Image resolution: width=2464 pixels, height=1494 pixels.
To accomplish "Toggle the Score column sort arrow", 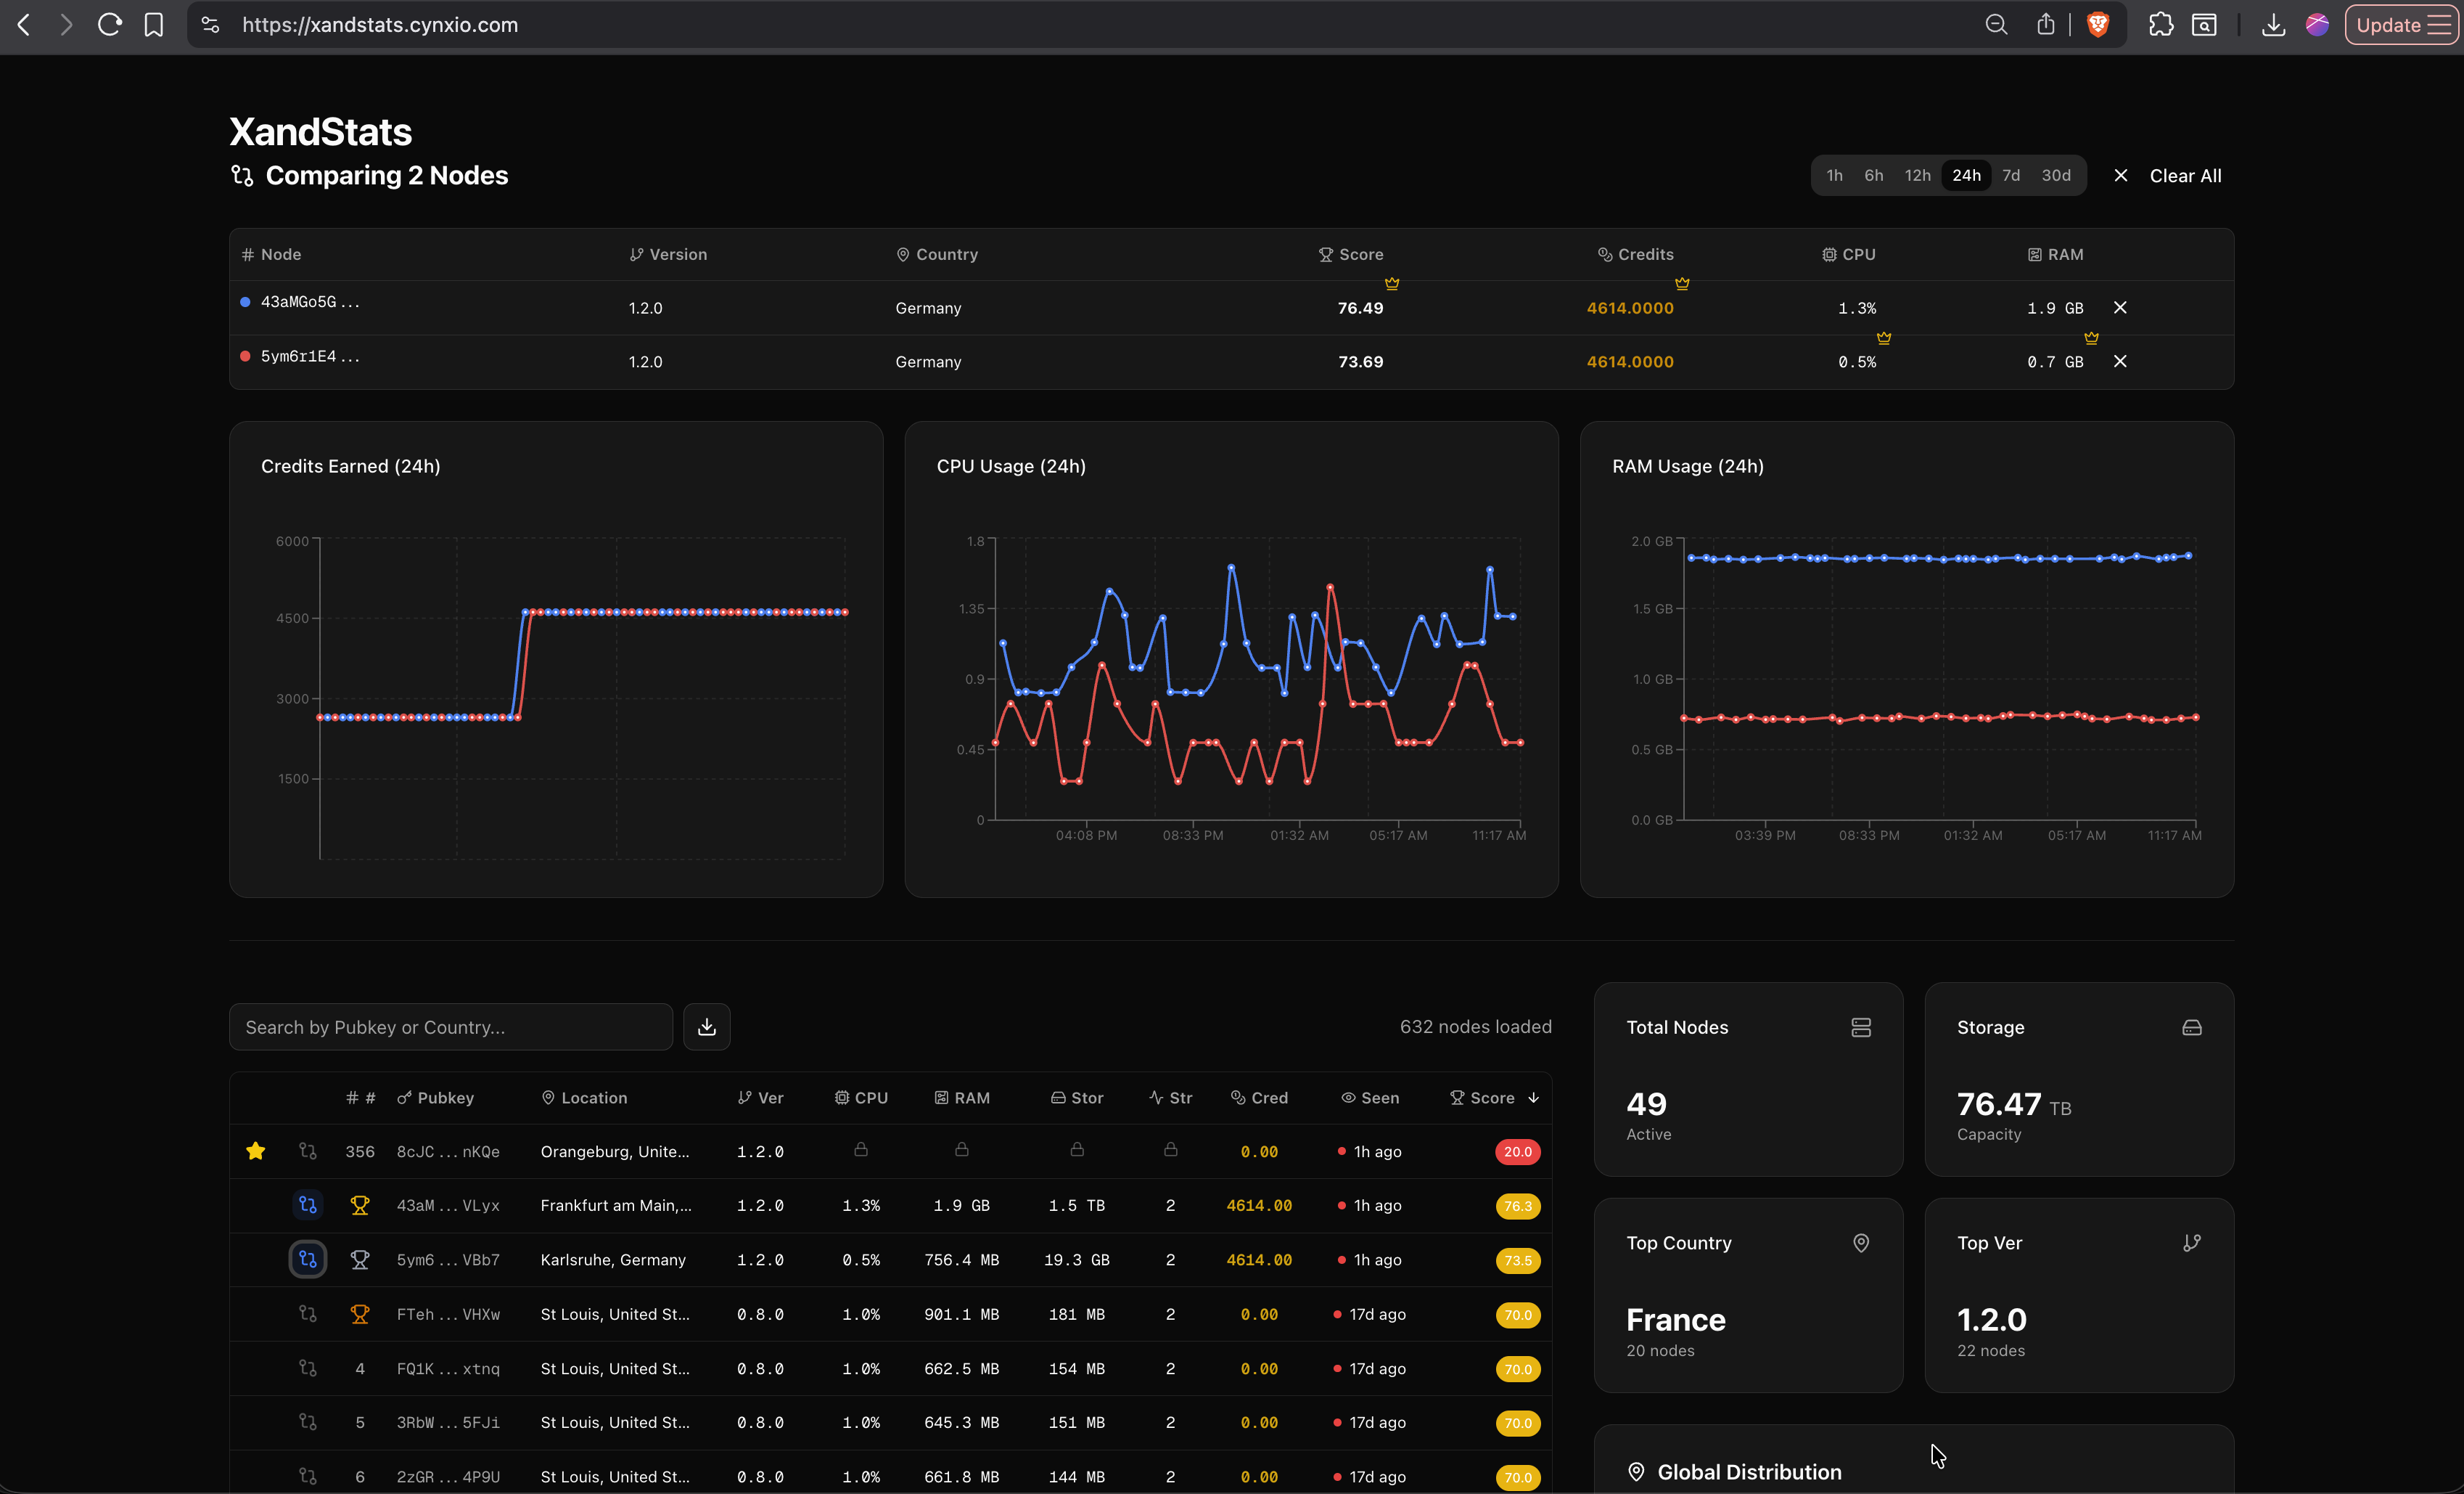I will point(1534,1098).
